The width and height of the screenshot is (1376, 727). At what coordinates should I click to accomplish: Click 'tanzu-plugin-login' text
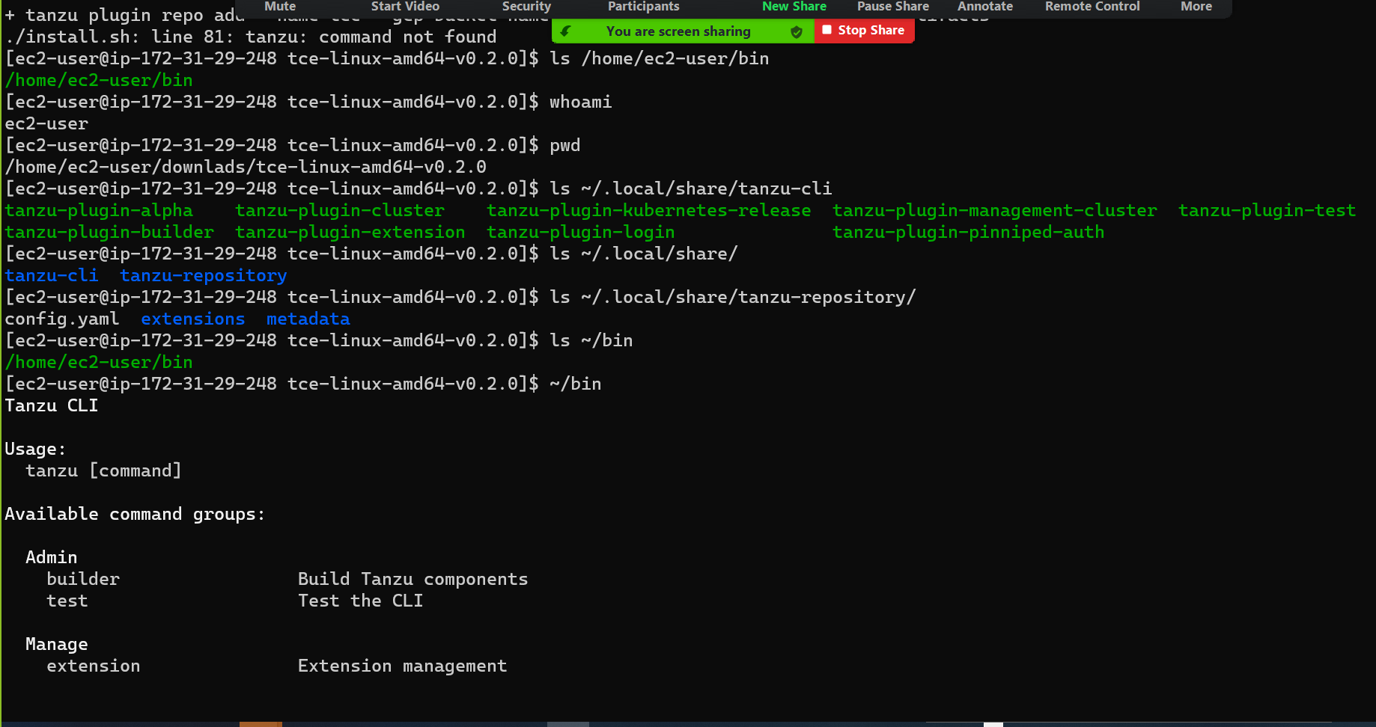coord(581,233)
